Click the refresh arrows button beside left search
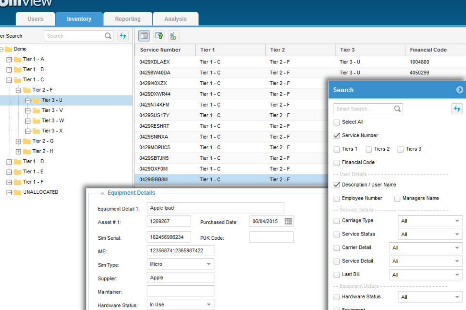Image resolution: width=466 pixels, height=310 pixels. click(123, 36)
